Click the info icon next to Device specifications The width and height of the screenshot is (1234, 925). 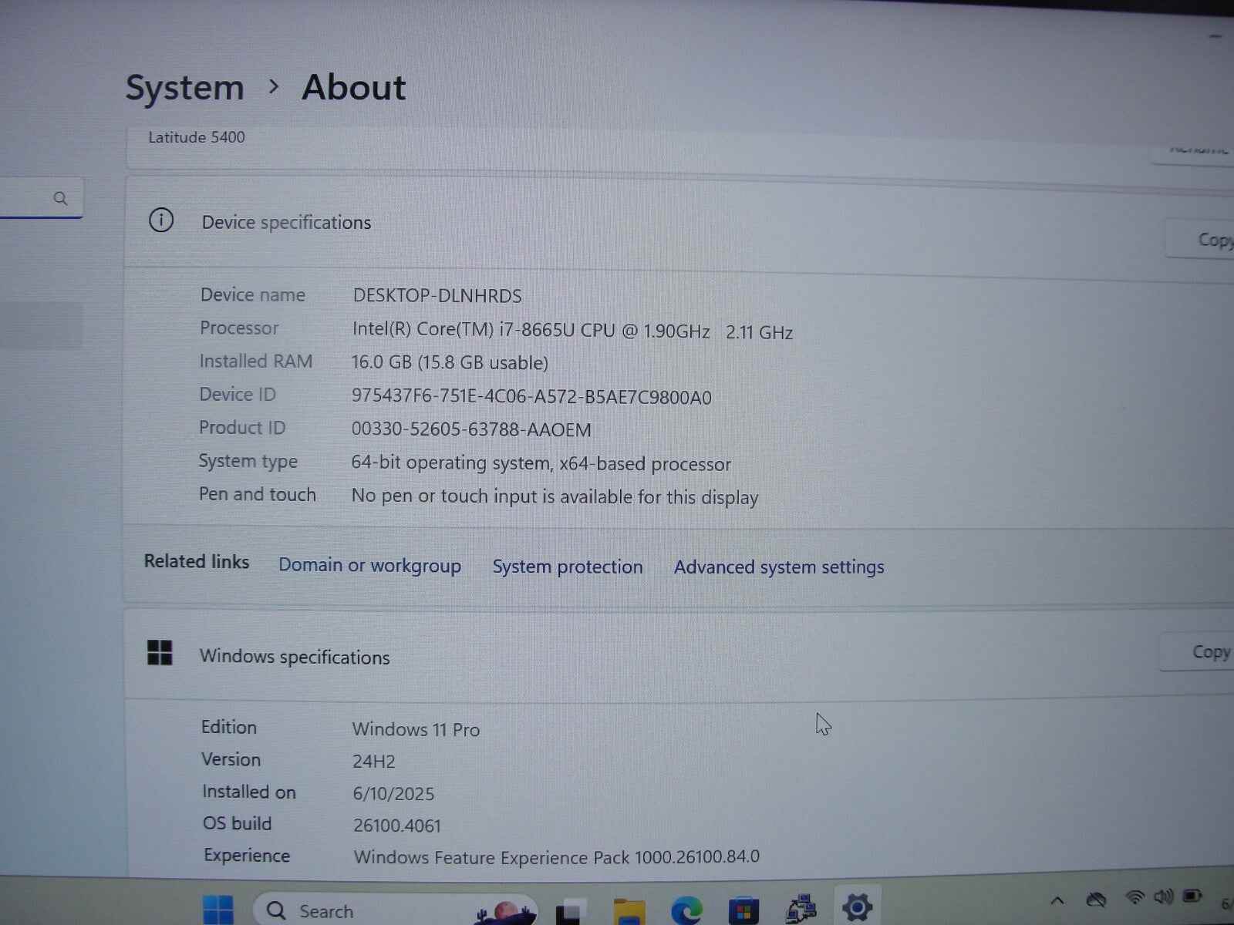160,221
